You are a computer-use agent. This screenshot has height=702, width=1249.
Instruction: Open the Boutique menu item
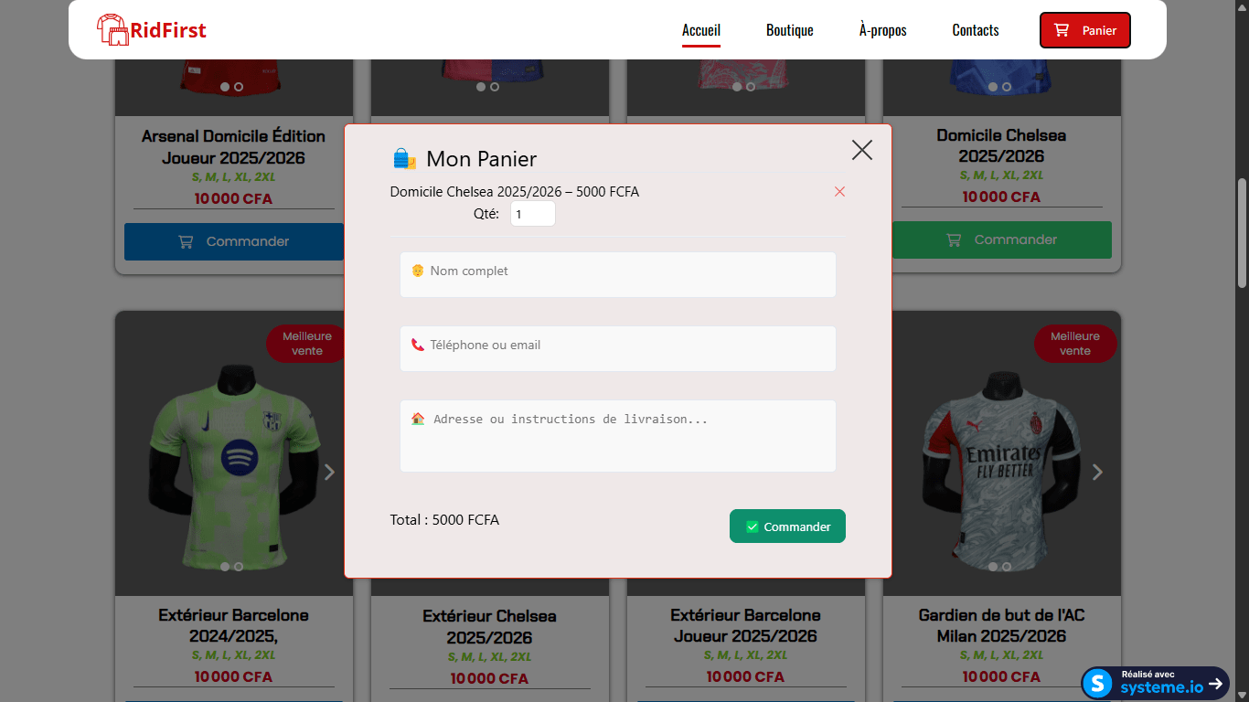(790, 30)
